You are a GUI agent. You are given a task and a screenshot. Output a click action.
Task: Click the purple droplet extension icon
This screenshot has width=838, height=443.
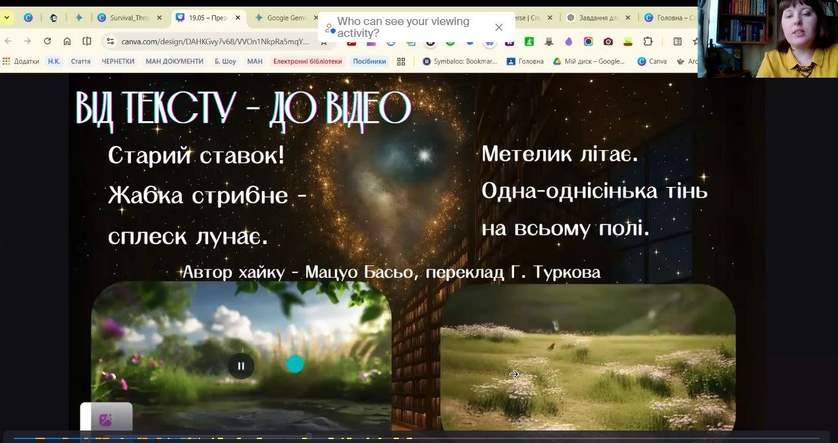569,41
